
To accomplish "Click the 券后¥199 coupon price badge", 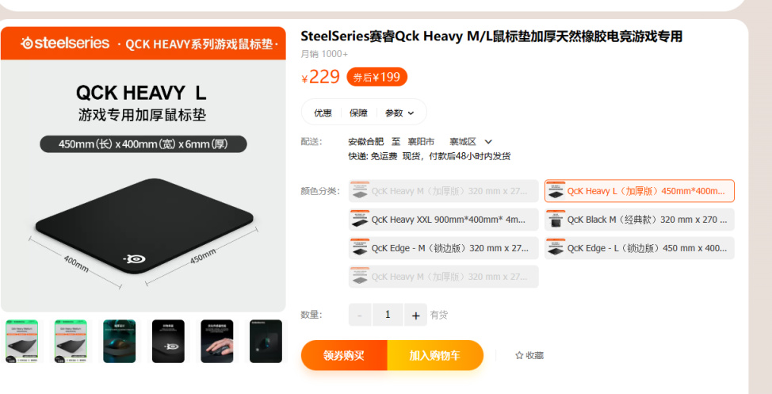I will tap(376, 77).
